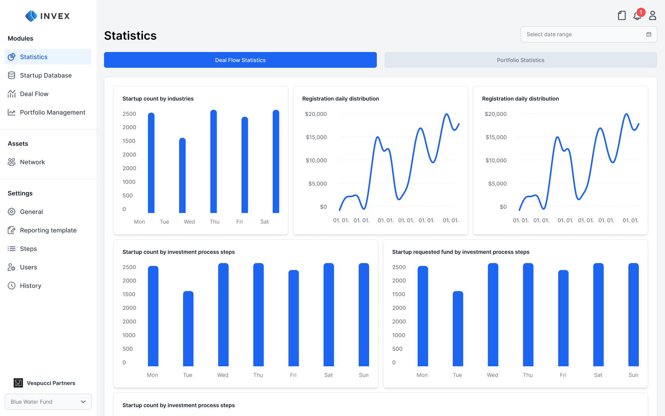Click the History clock icon
Screen dimensions: 665x416
[x=12, y=286]
